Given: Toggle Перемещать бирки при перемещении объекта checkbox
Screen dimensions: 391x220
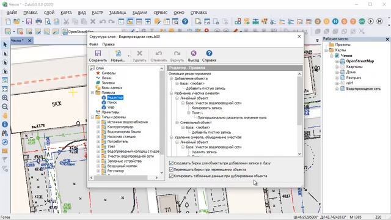Looking at the screenshot, I should coord(171,169).
